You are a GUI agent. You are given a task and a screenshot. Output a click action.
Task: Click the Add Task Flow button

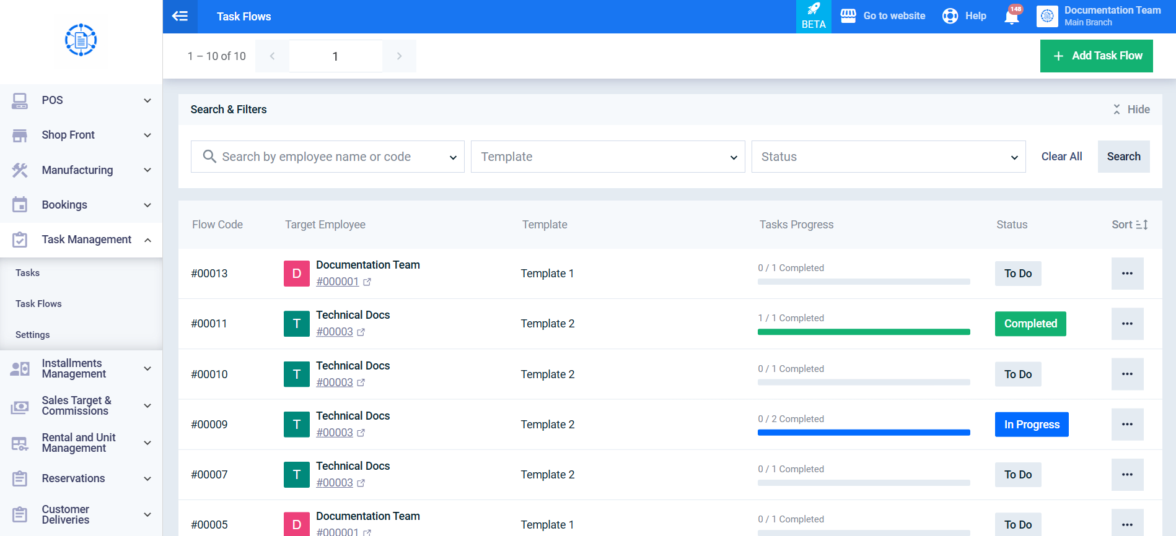coord(1096,56)
